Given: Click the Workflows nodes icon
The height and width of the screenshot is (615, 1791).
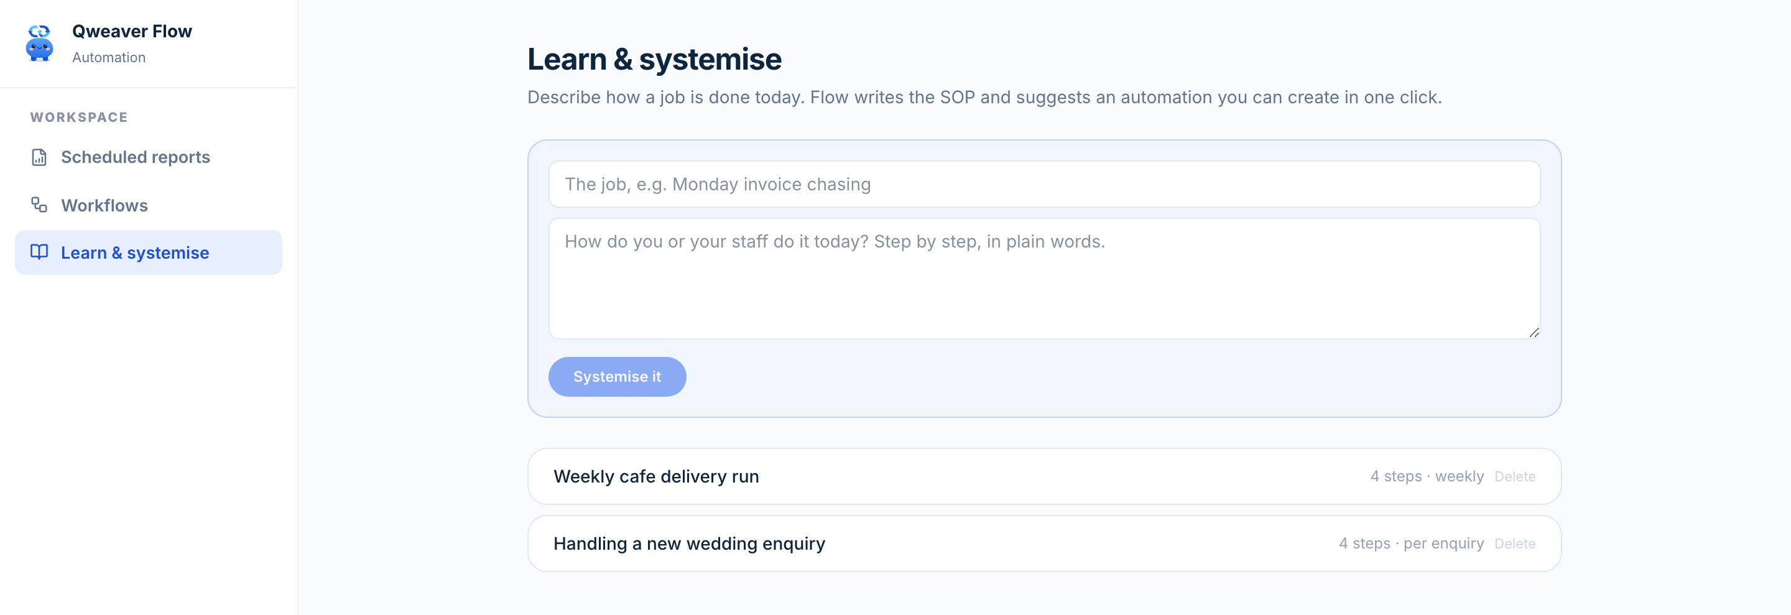Looking at the screenshot, I should (39, 205).
